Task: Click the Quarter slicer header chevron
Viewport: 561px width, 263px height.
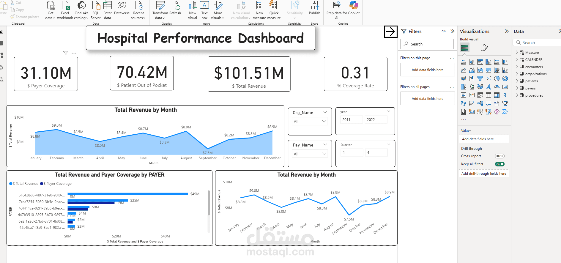Action: pyautogui.click(x=389, y=144)
